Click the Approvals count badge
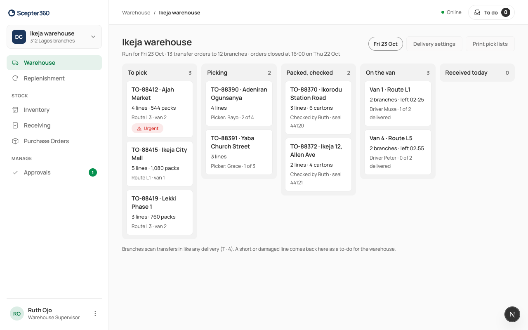The height and width of the screenshot is (330, 528). 93,172
